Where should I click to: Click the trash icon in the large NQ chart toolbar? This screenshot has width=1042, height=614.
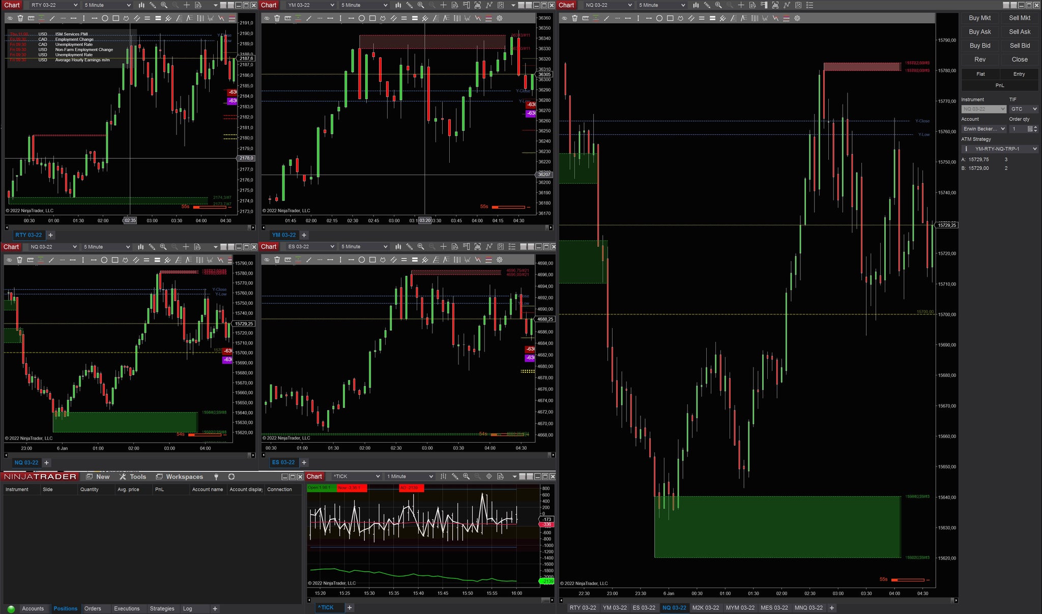(574, 18)
